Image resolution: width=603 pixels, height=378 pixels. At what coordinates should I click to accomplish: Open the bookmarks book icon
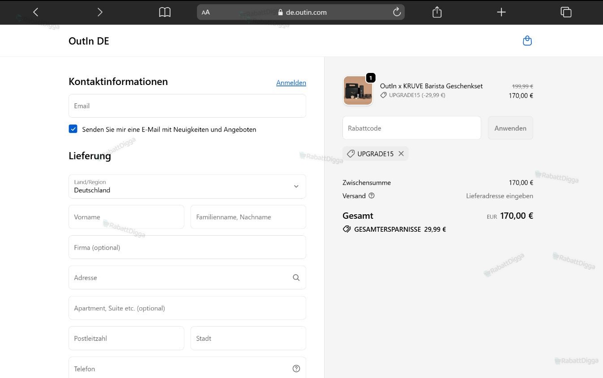pyautogui.click(x=165, y=12)
